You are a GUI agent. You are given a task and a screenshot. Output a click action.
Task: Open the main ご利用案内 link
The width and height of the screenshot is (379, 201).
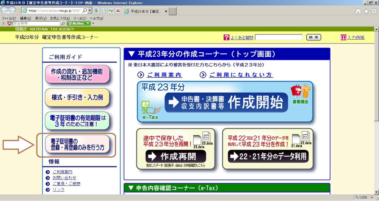[164, 75]
